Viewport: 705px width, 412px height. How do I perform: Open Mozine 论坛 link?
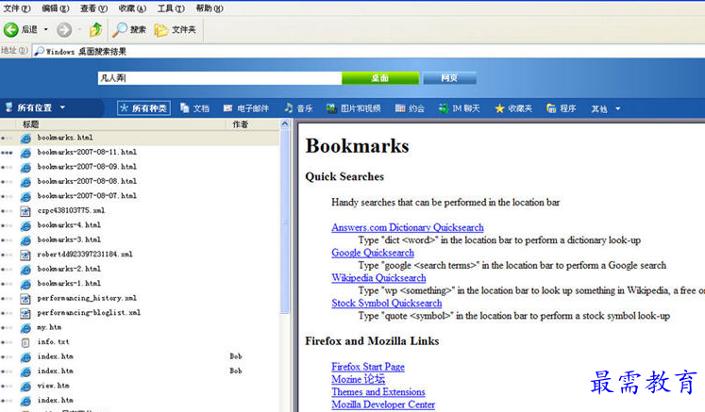pyautogui.click(x=359, y=380)
